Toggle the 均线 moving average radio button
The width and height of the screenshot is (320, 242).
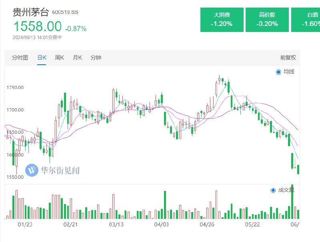tap(278, 72)
